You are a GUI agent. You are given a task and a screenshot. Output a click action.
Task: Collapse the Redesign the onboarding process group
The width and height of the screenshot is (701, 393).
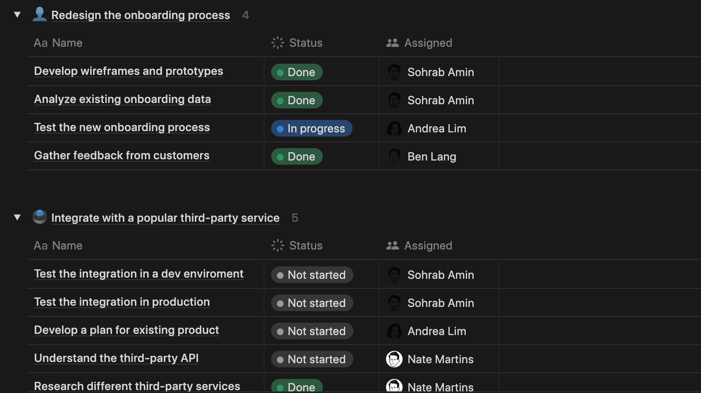[17, 15]
